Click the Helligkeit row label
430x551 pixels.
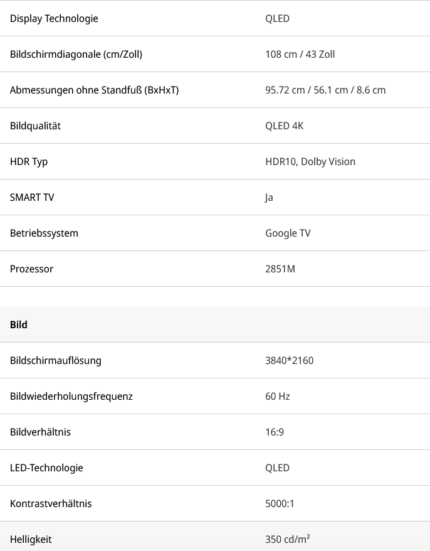click(31, 539)
